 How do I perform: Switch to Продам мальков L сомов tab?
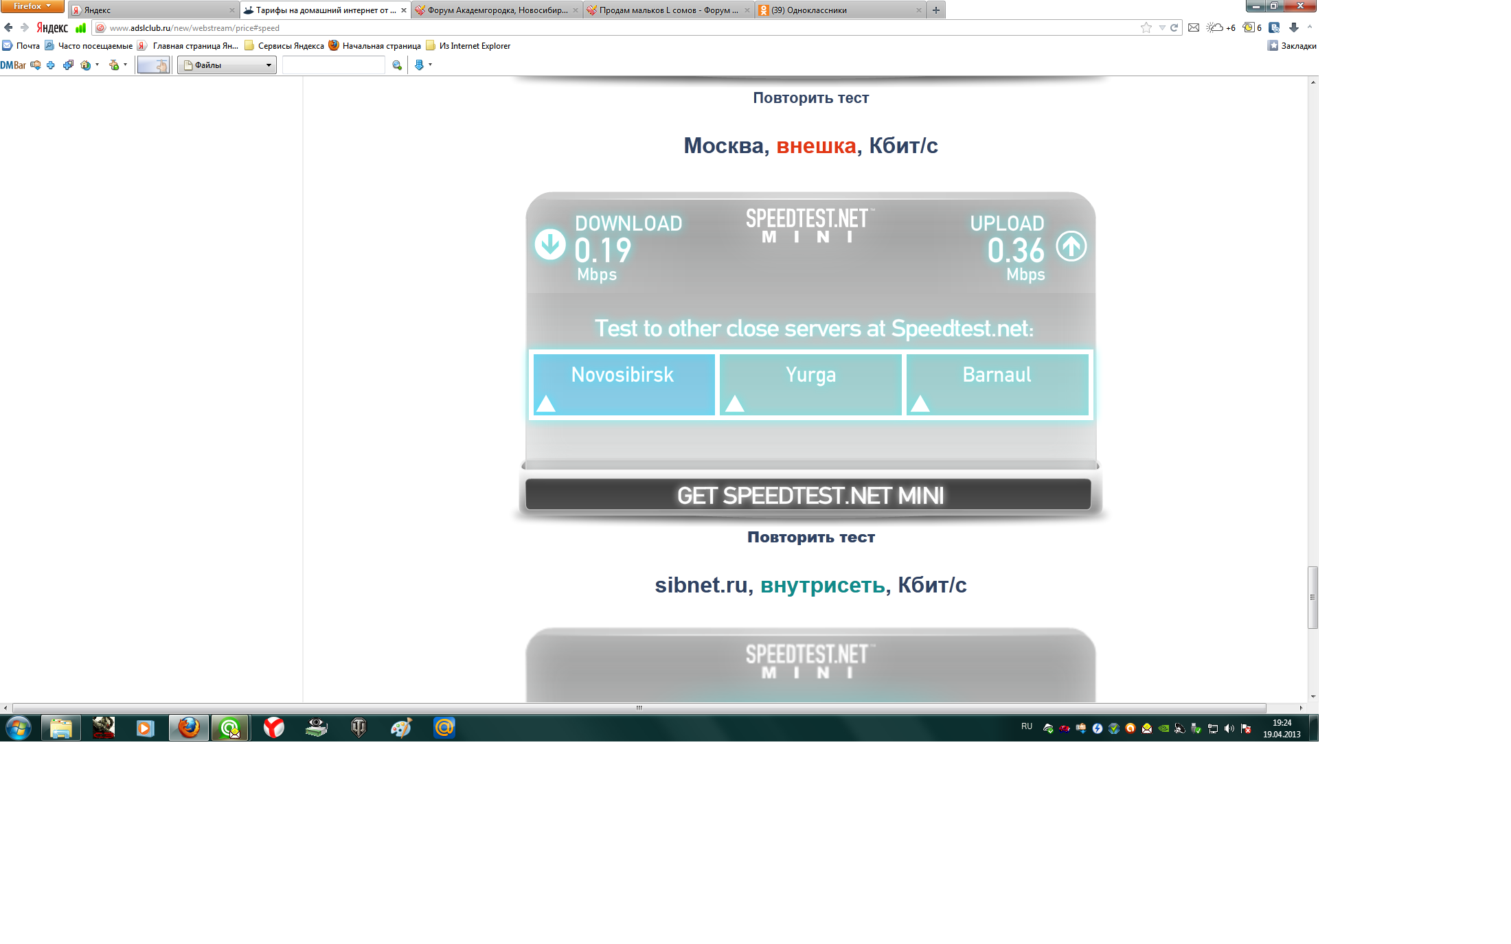click(x=668, y=10)
